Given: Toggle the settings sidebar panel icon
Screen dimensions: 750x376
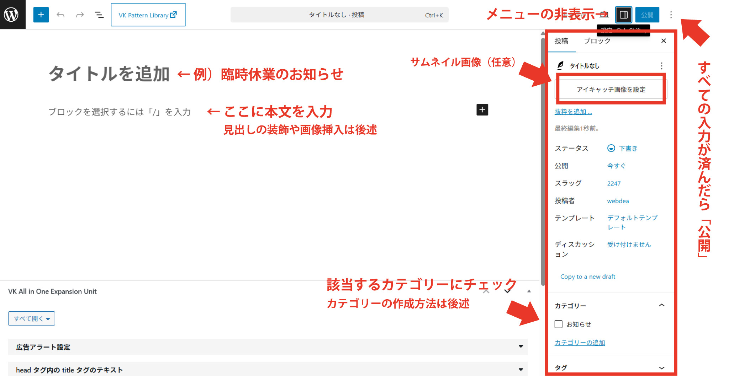Looking at the screenshot, I should click(x=623, y=15).
